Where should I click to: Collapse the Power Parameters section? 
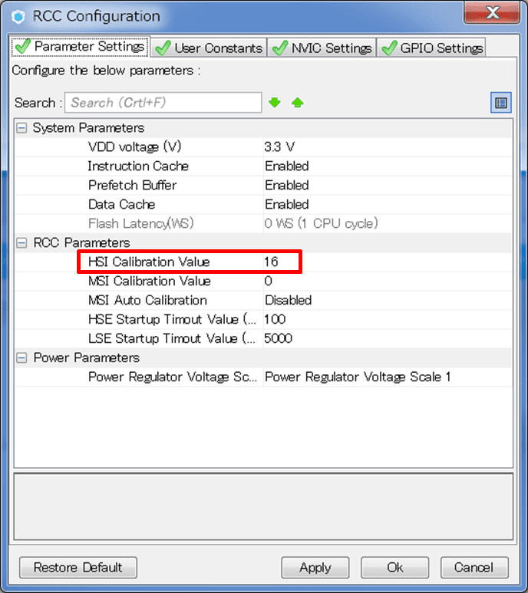tap(21, 358)
